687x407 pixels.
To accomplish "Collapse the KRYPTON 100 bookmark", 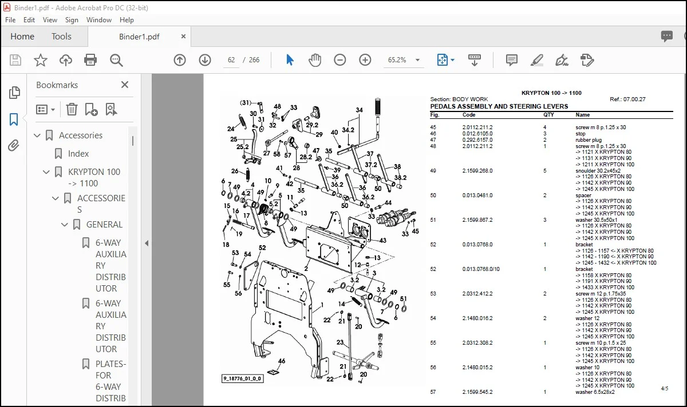I will point(46,172).
